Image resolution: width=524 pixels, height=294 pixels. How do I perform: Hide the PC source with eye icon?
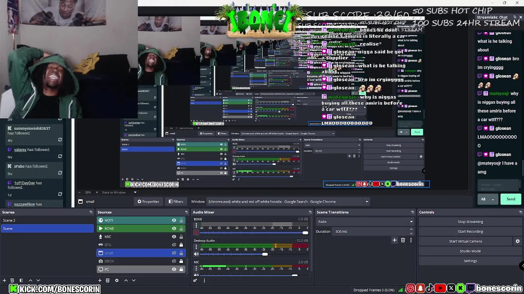pos(174,269)
